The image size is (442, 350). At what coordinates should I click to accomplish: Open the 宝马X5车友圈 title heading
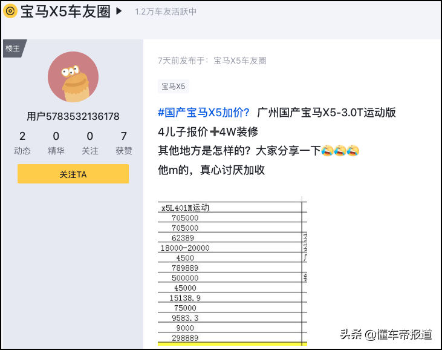(65, 12)
